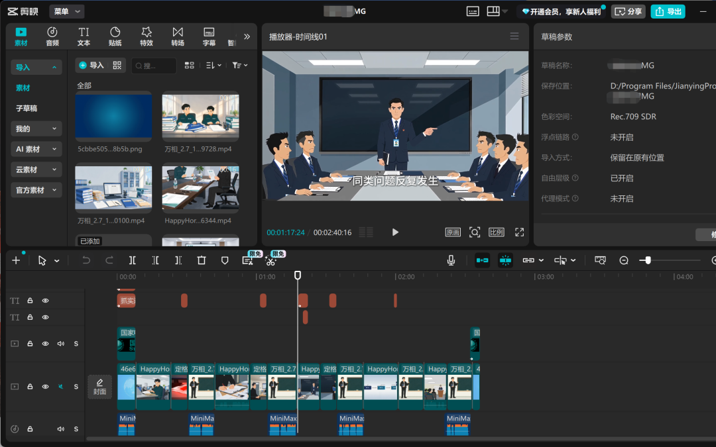This screenshot has width=716, height=447.
Task: Select 素材 under 导入 in sidebar
Action: pos(23,88)
